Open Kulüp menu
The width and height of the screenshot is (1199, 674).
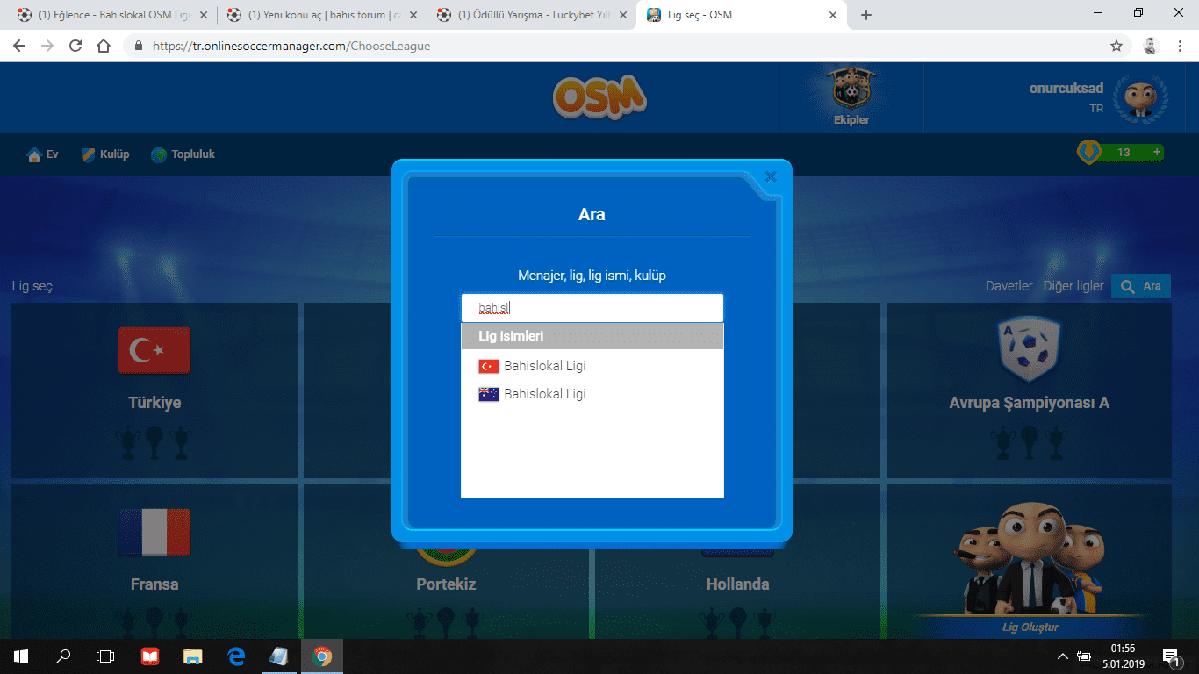[105, 154]
